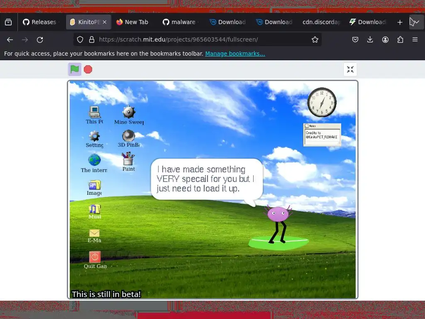This screenshot has width=425, height=319.
Task: Save page to Pocket
Action: pos(355,39)
